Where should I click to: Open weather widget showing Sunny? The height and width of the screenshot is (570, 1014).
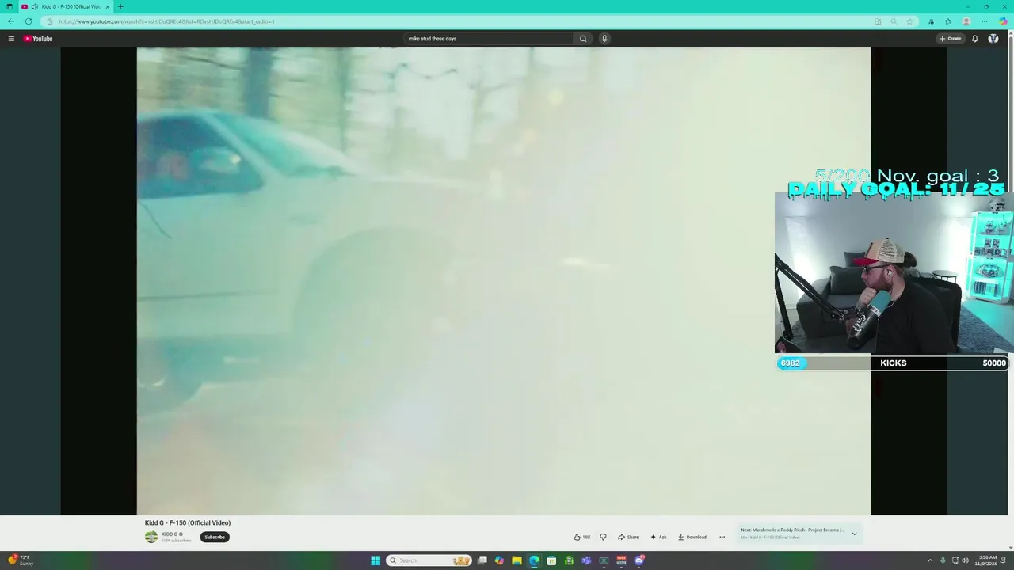pyautogui.click(x=21, y=560)
